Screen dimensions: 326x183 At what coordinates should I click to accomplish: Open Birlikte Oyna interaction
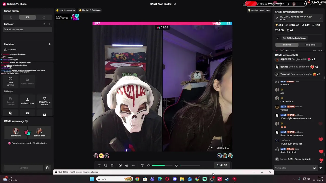click(x=28, y=101)
